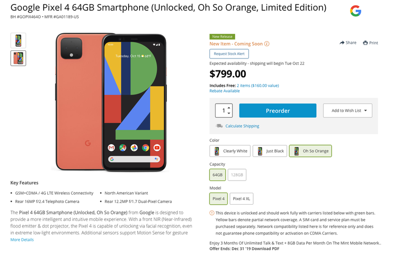401x253 pixels.
Task: Click the info icon beside Coming Soon
Action: tap(267, 44)
